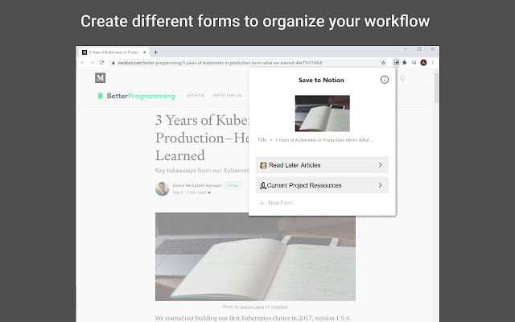Click the info icon in Save to Notion popup
Image resolution: width=515 pixels, height=322 pixels.
tap(384, 80)
